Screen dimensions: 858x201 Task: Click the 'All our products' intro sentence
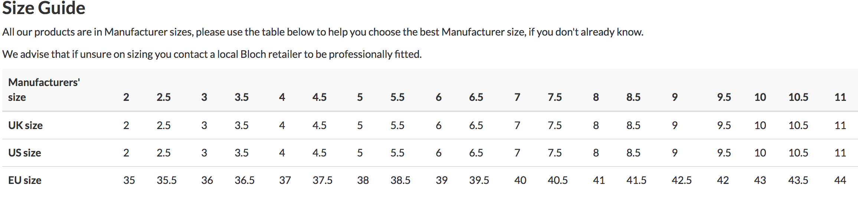(x=322, y=32)
